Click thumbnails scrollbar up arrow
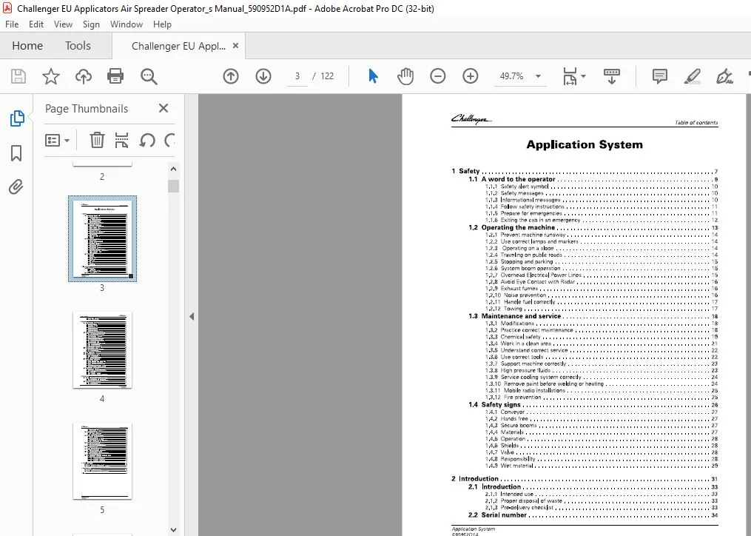The height and width of the screenshot is (536, 751). tap(173, 169)
